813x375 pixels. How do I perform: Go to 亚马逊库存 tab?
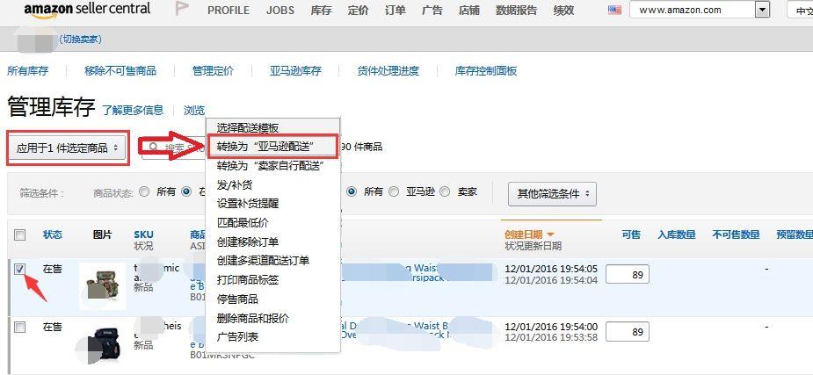point(295,71)
